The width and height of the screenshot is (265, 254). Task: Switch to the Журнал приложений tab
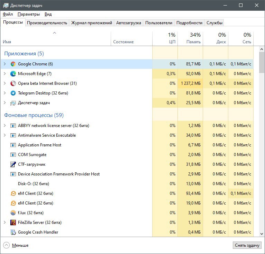[x=91, y=23]
